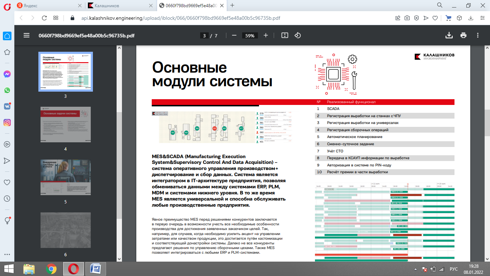This screenshot has height=276, width=490.
Task: Go forward in browser history
Action: tap(33, 18)
